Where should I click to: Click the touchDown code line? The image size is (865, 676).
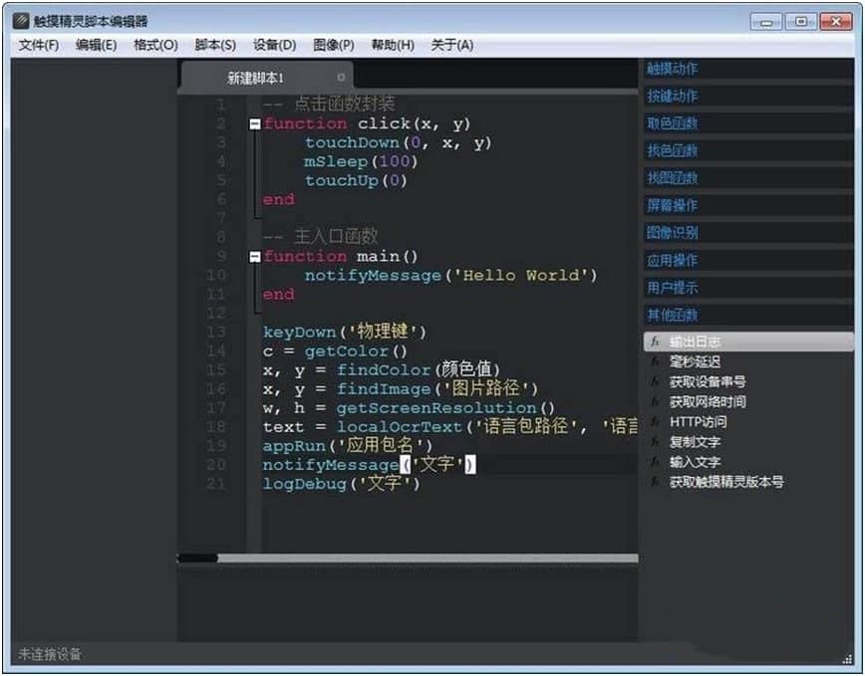click(x=398, y=143)
